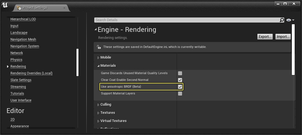
Task: Focus the Search Details input field
Action: (186, 20)
